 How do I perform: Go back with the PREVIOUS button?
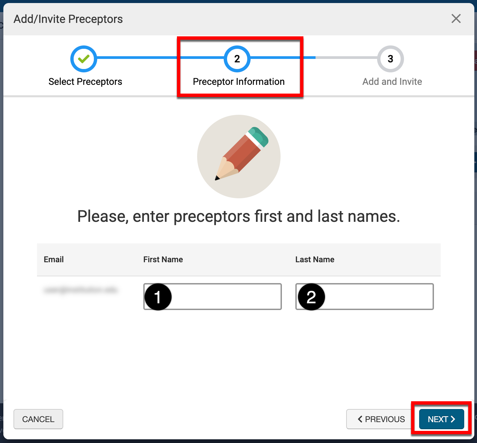pos(381,419)
